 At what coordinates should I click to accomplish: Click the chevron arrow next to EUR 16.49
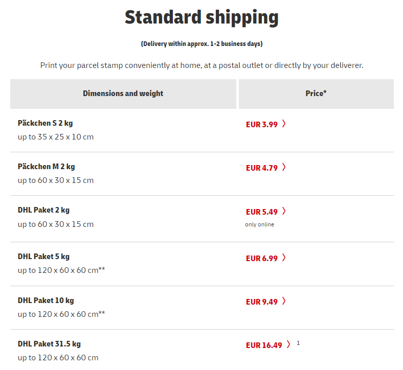click(288, 344)
